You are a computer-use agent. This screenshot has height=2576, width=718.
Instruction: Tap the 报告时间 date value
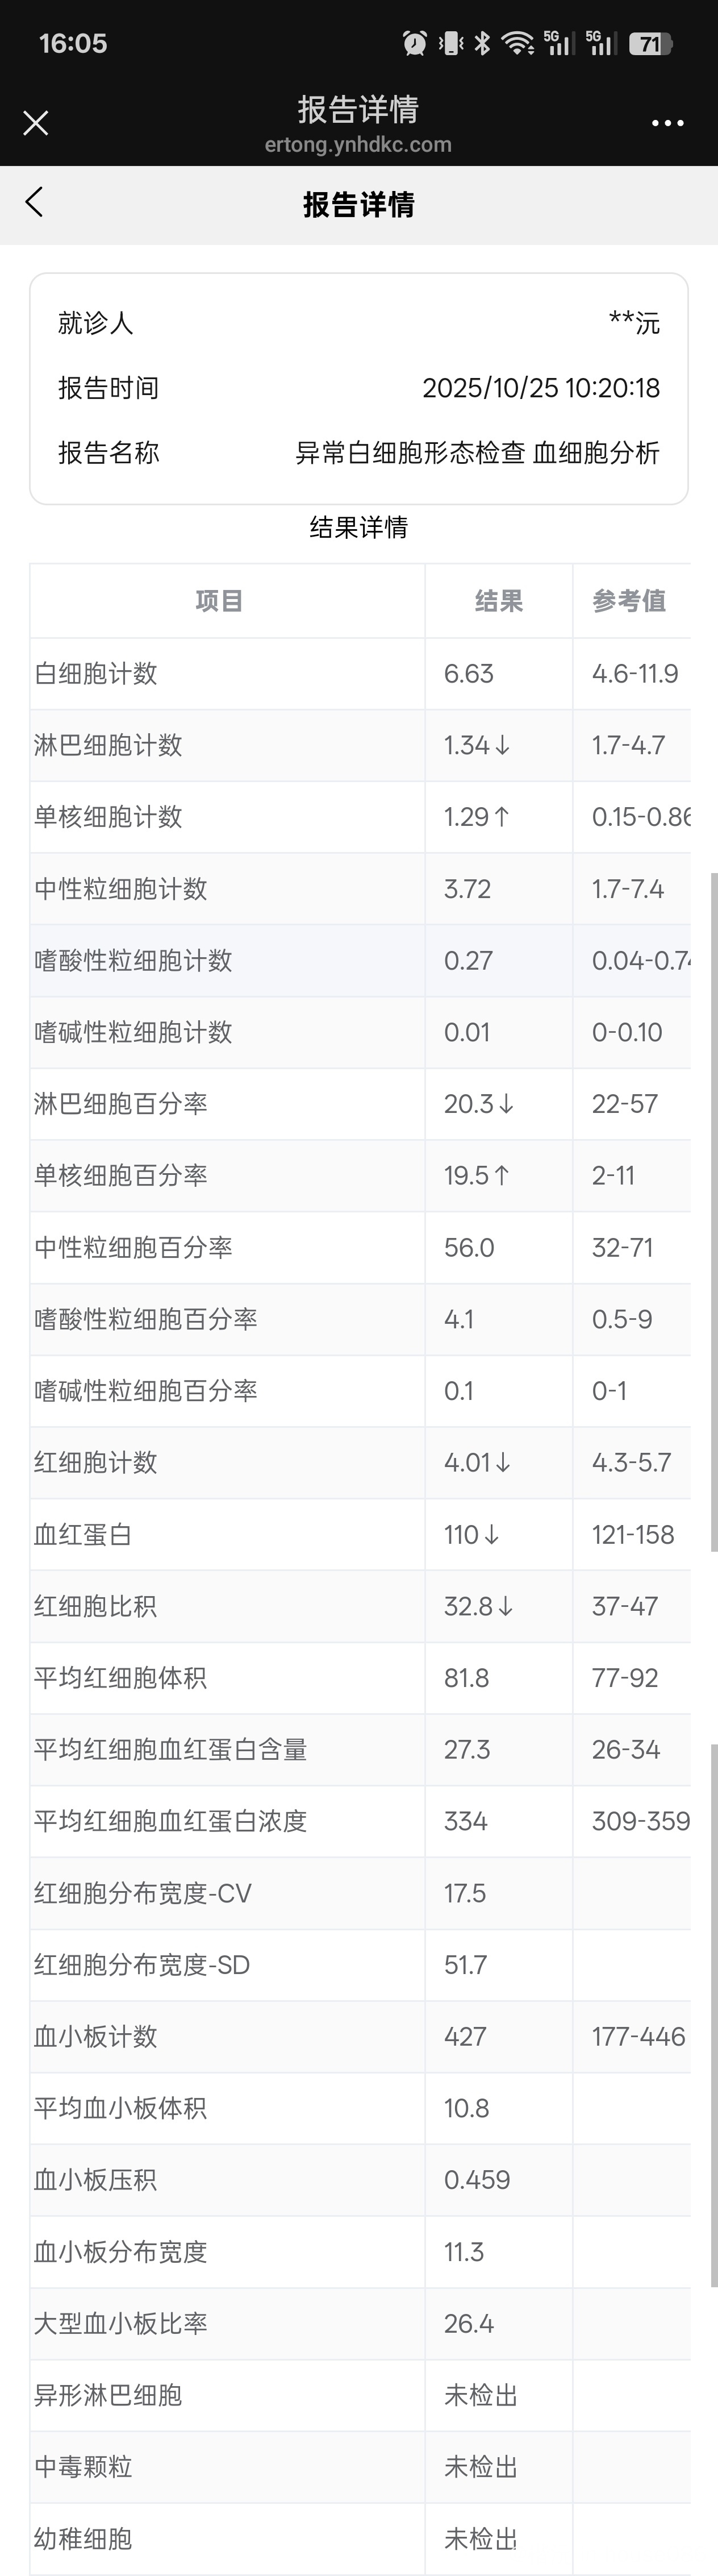coord(541,388)
